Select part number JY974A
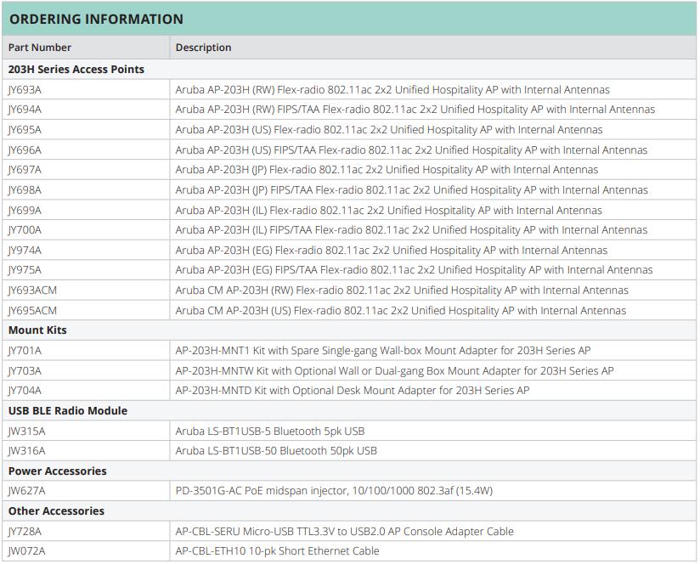The image size is (700, 564). click(25, 251)
